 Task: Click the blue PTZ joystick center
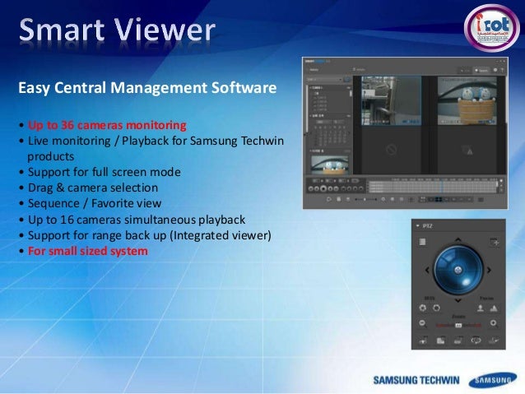pyautogui.click(x=458, y=270)
